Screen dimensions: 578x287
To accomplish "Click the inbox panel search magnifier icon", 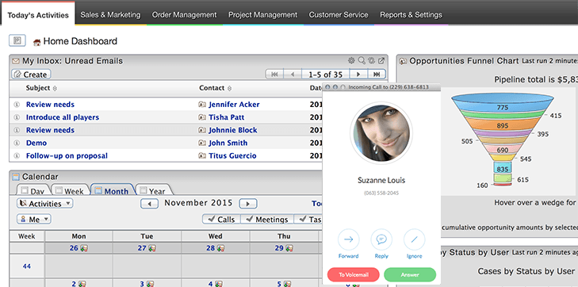I will (362, 60).
